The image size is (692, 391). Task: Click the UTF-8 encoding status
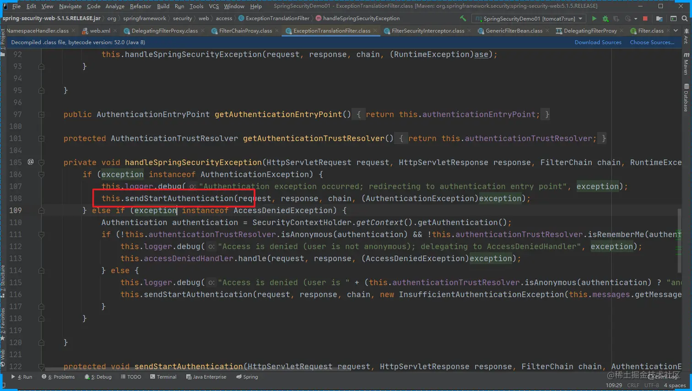[x=651, y=386]
